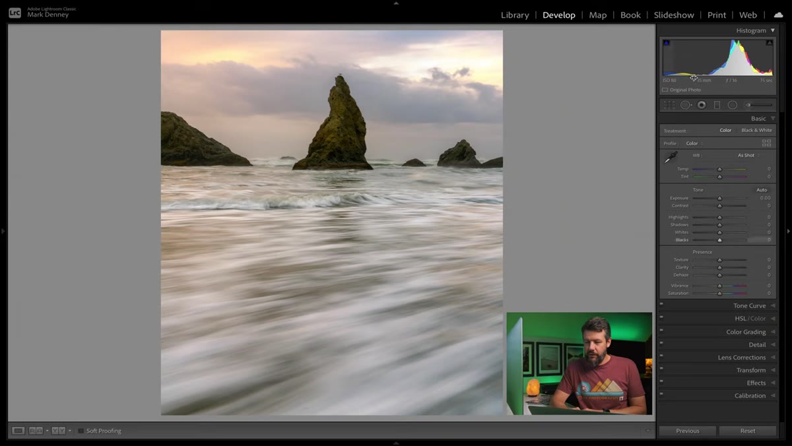Expand the Tone Curve panel
Screen dimensions: 792x446
[x=773, y=305]
